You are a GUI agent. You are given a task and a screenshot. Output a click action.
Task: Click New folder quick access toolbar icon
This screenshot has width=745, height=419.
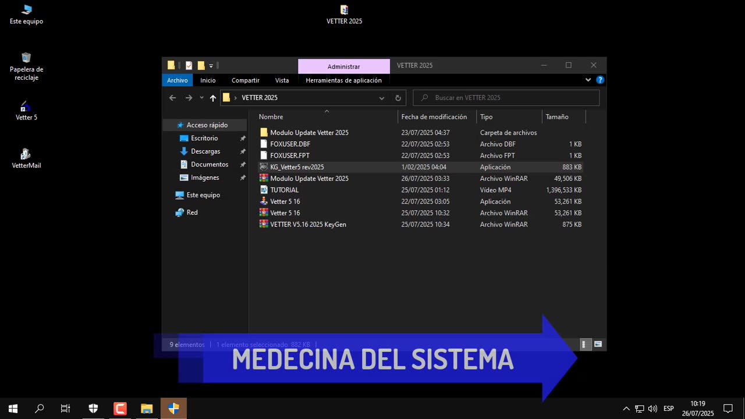[201, 66]
